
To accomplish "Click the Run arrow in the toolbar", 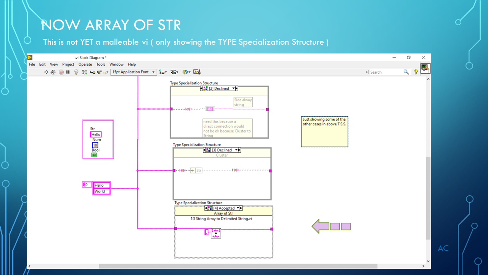I will (46, 72).
